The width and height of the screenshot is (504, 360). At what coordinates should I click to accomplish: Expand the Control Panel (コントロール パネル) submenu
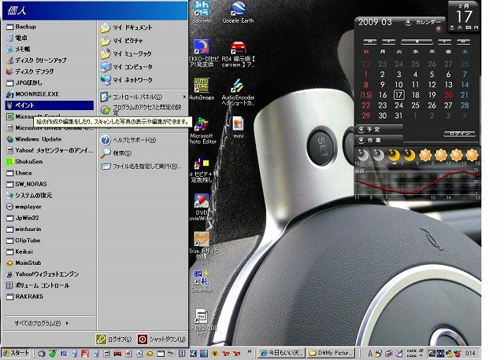coord(143,97)
